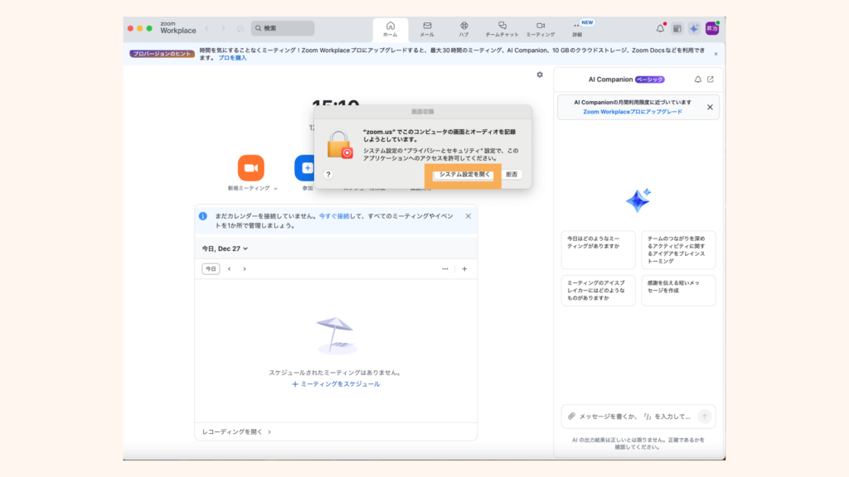Viewport: 849px width, 477px height.
Task: Expand the calendar options via the ellipsis
Action: (444, 268)
